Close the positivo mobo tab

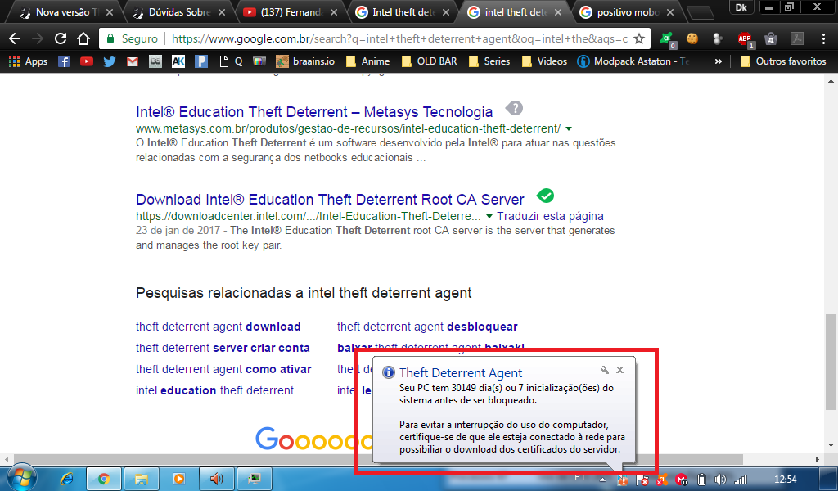point(670,11)
